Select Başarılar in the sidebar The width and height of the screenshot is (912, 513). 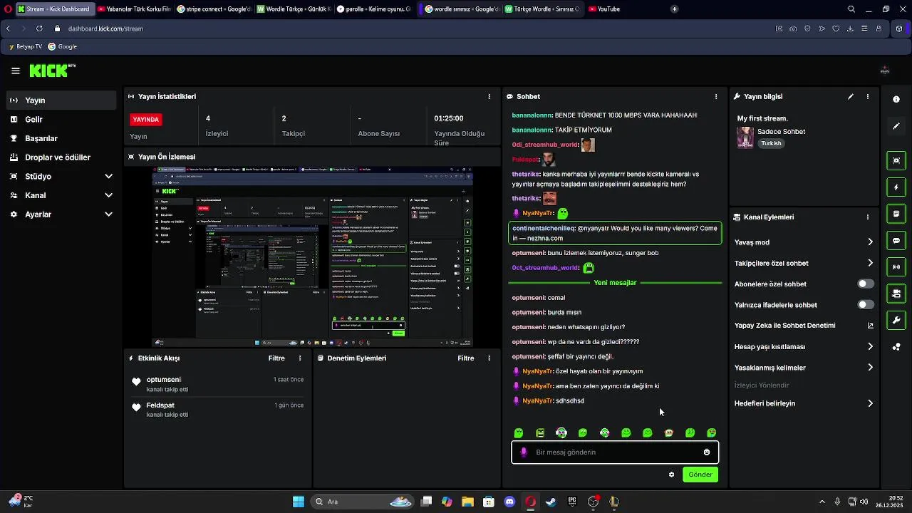[x=61, y=138]
